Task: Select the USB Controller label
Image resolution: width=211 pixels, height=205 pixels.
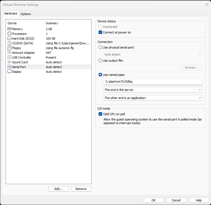Action: (x=21, y=57)
